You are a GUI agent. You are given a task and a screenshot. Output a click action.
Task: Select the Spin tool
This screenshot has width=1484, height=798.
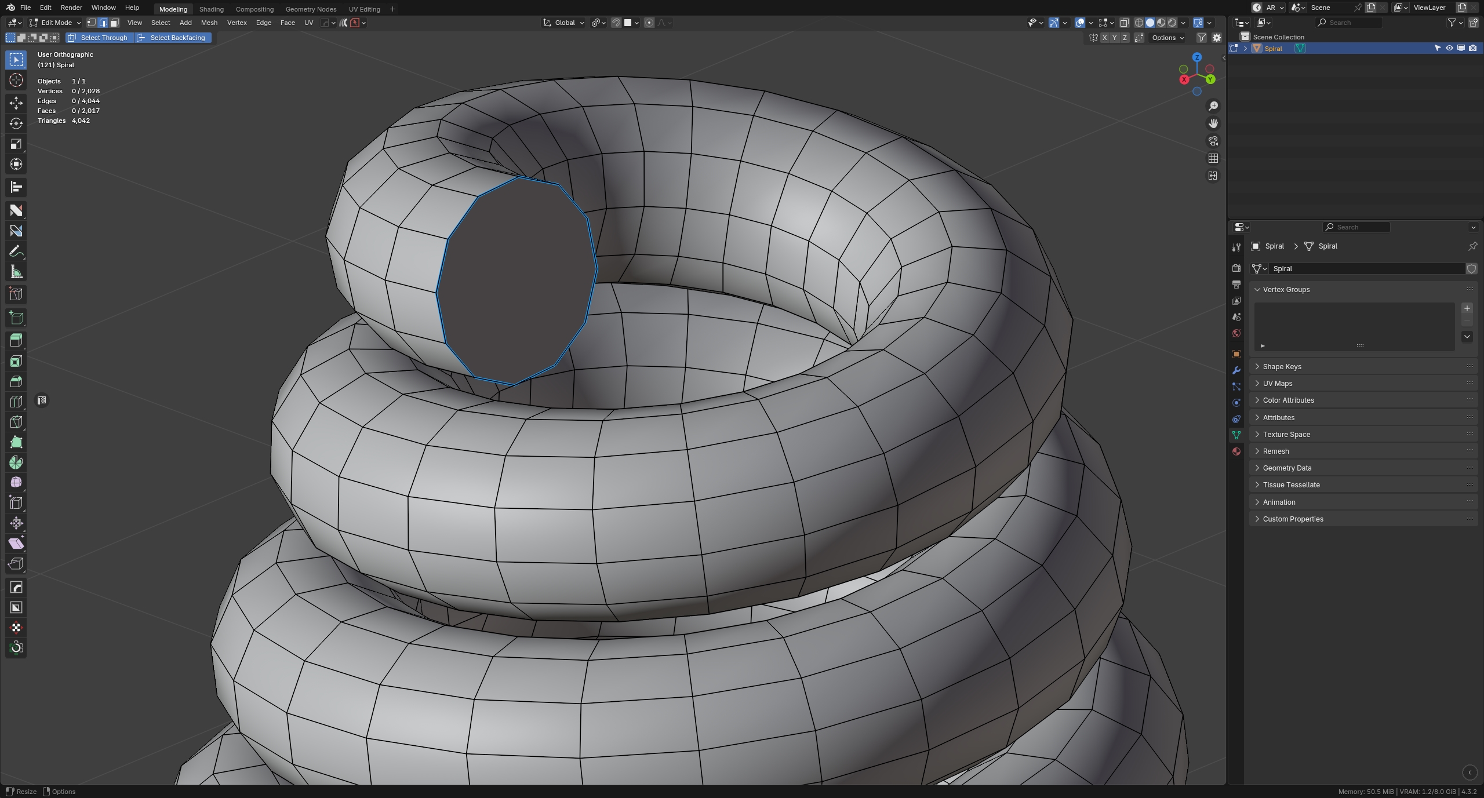(16, 462)
